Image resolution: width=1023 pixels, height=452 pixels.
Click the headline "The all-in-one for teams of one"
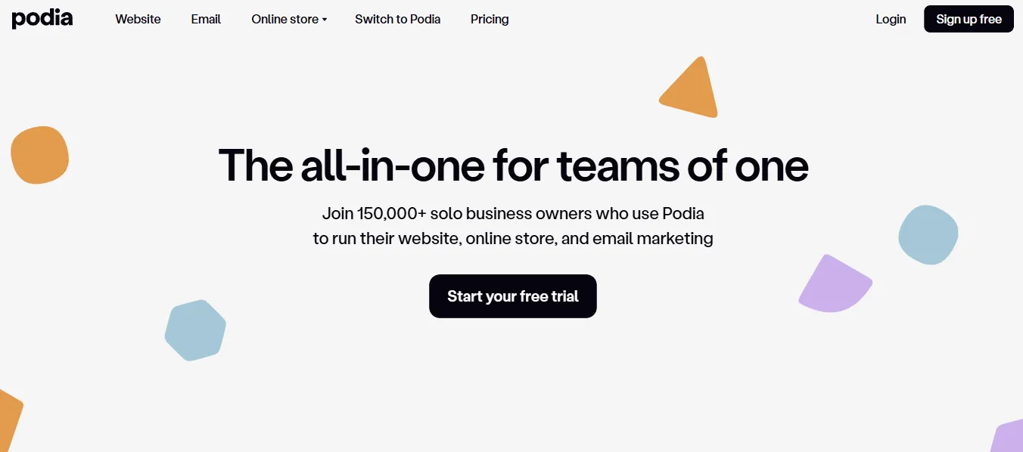(x=513, y=165)
